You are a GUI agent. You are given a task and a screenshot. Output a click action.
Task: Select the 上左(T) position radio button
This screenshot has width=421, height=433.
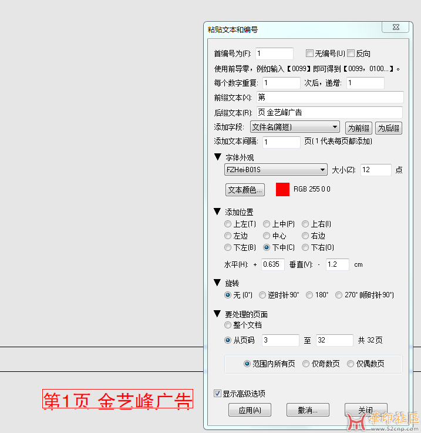[228, 224]
